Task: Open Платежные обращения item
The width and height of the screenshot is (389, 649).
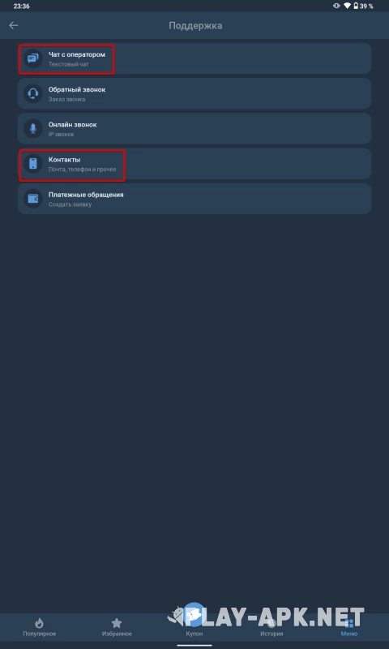Action: (x=194, y=199)
